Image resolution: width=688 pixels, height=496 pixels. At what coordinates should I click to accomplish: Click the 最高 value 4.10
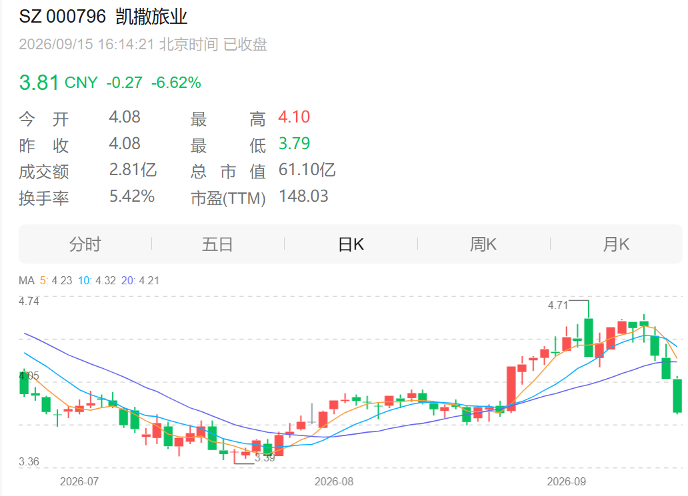(294, 117)
